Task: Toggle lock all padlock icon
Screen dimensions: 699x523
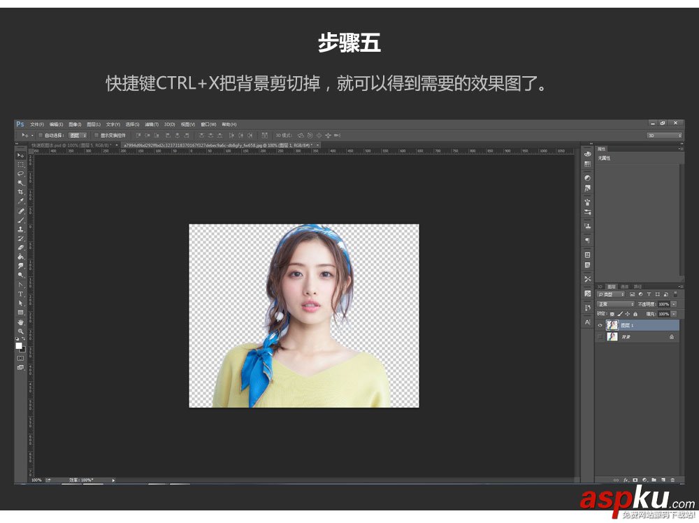Action: [635, 314]
